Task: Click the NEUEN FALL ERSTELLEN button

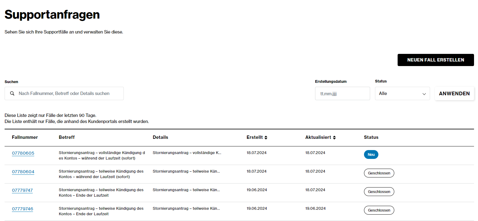Action: click(x=436, y=60)
